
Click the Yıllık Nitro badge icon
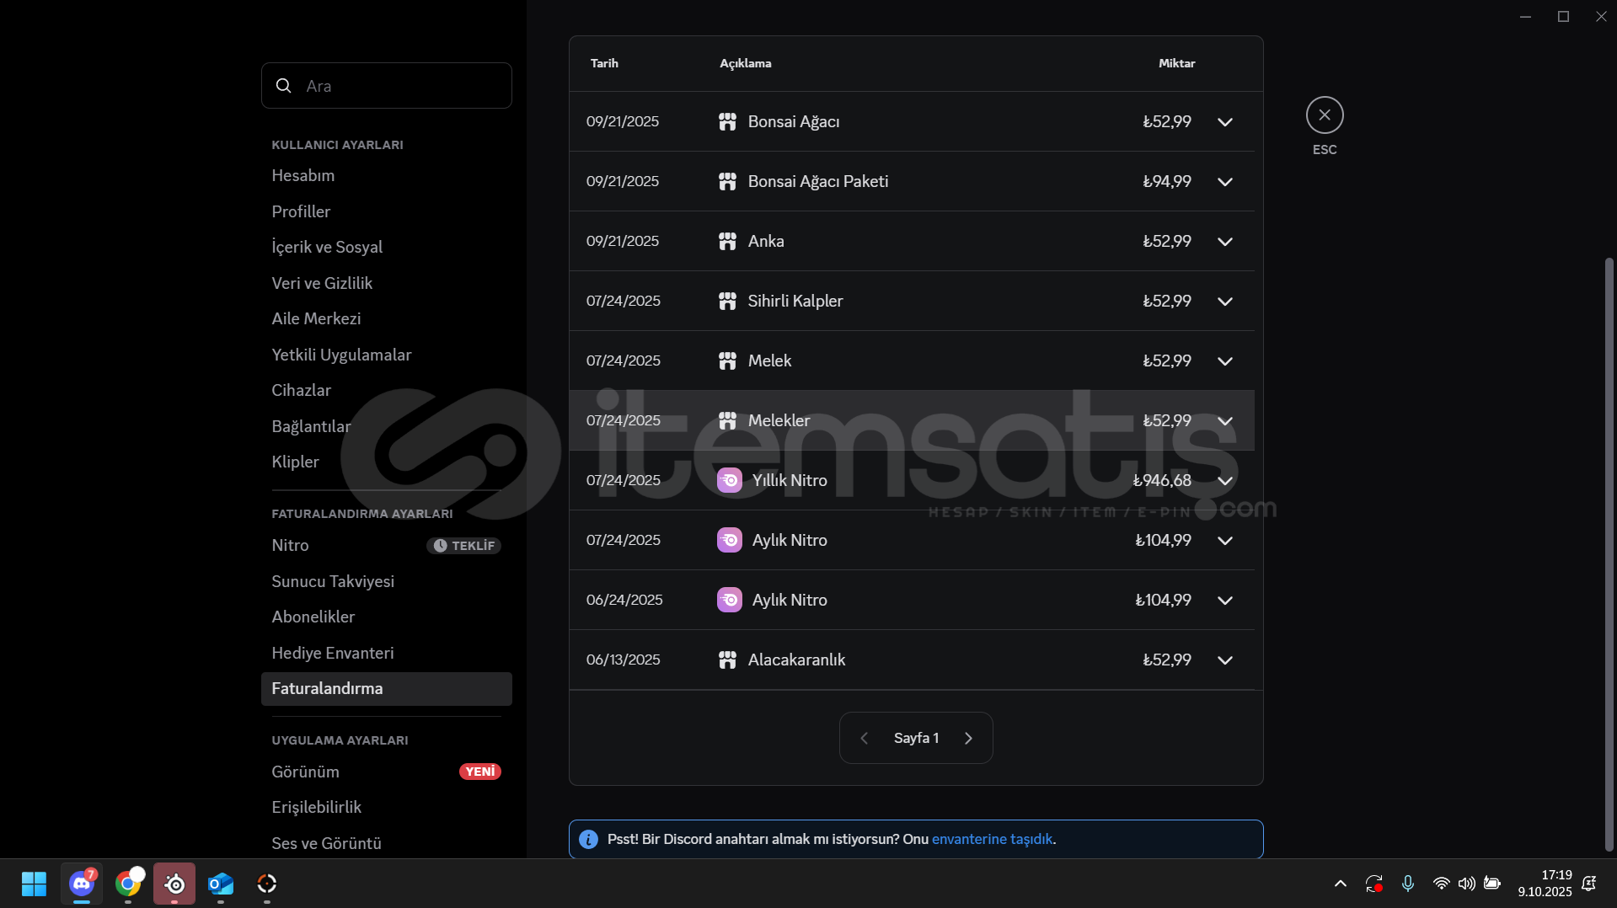(729, 481)
